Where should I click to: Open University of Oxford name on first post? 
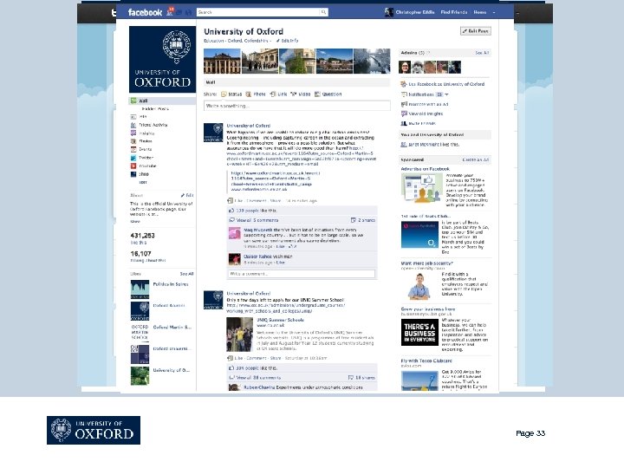[x=249, y=126]
